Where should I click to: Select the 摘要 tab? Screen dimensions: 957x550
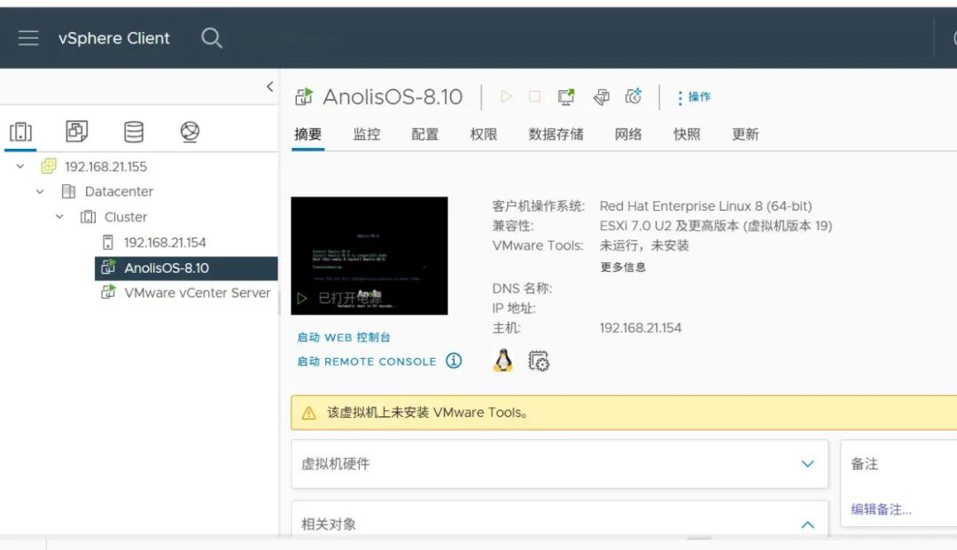pyautogui.click(x=307, y=134)
